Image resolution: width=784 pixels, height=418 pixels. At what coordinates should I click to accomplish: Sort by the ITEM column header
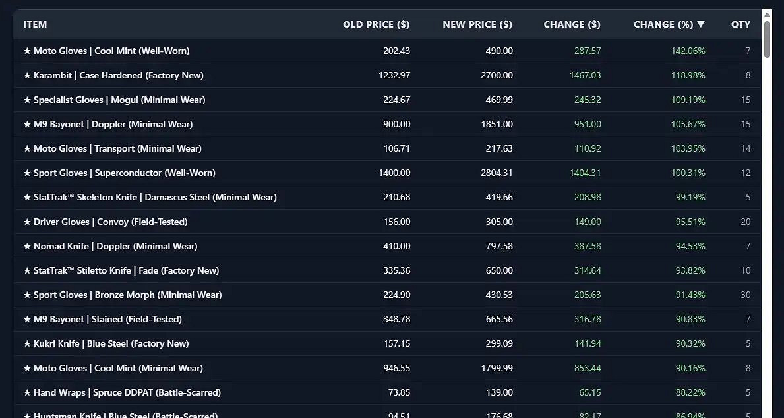click(36, 24)
